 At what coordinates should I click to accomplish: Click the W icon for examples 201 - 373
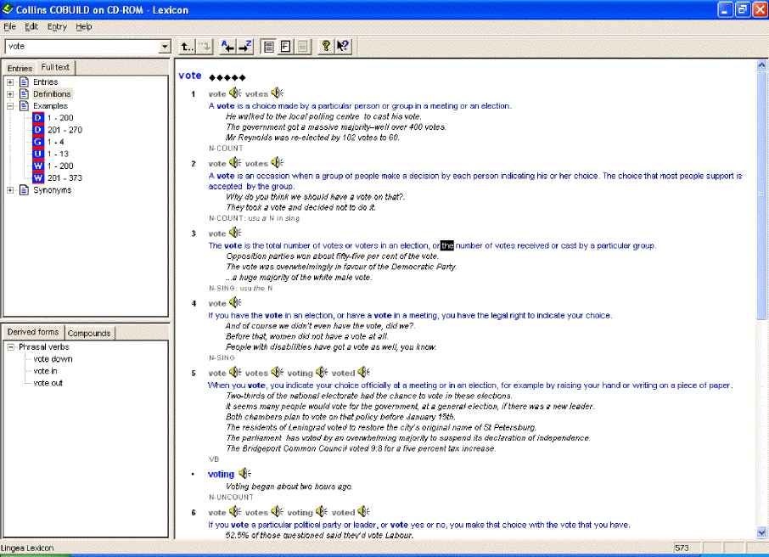(38, 177)
